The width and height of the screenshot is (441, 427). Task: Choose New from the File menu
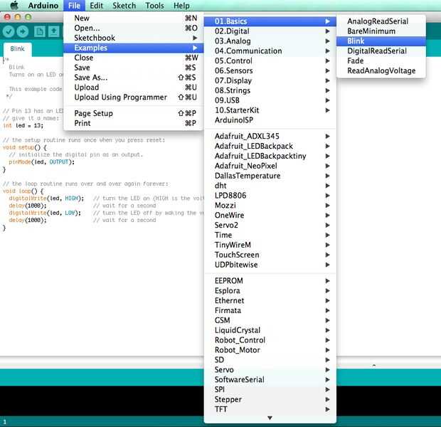click(x=133, y=18)
